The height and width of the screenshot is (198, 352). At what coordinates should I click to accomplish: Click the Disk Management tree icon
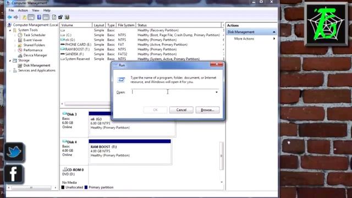tap(20, 65)
